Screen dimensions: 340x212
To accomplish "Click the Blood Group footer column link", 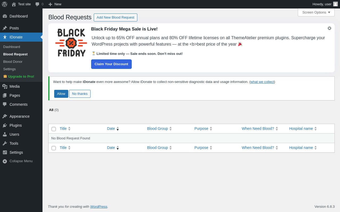I will [x=158, y=148].
